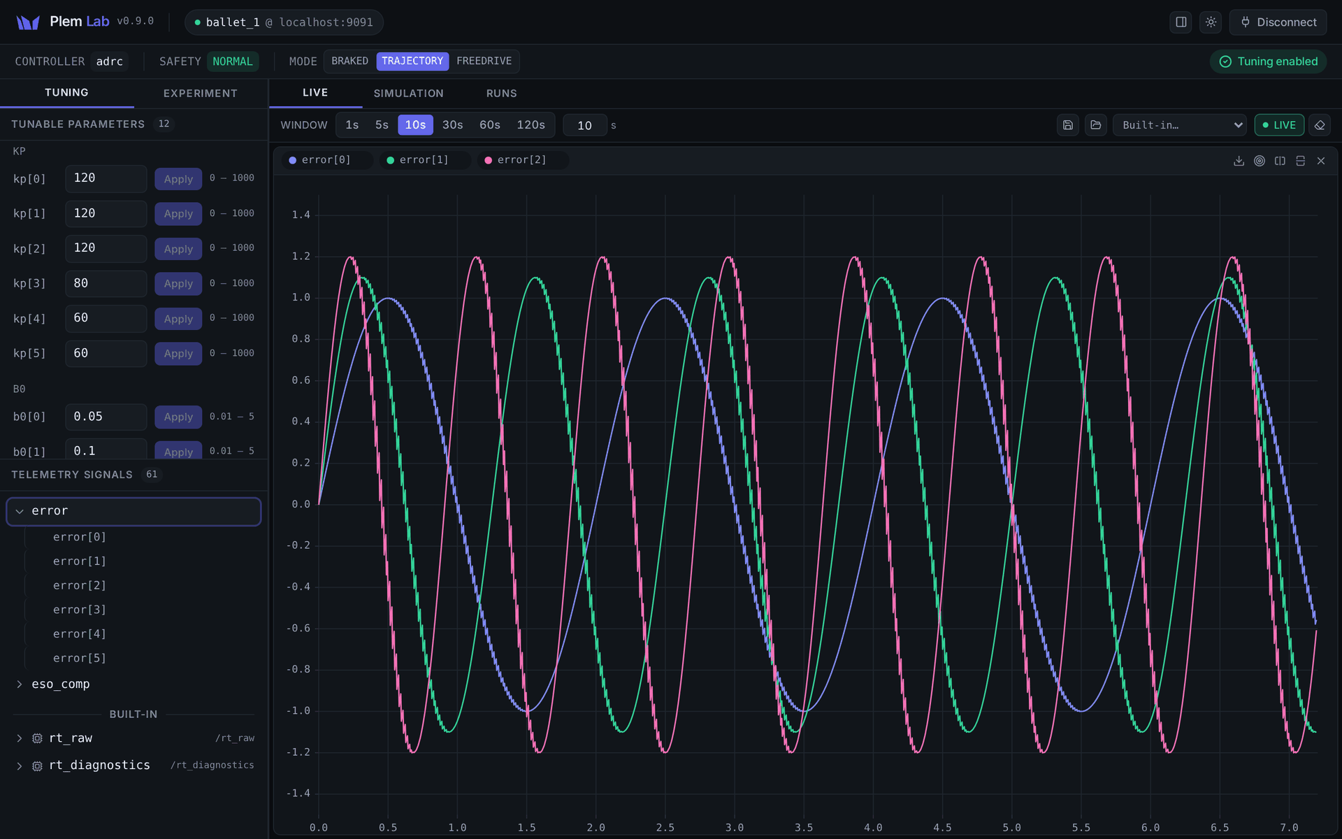Set window to 30s

452,125
